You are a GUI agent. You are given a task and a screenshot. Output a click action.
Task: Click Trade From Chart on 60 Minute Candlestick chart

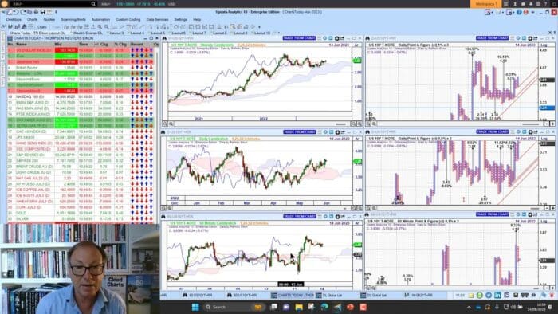click(299, 216)
